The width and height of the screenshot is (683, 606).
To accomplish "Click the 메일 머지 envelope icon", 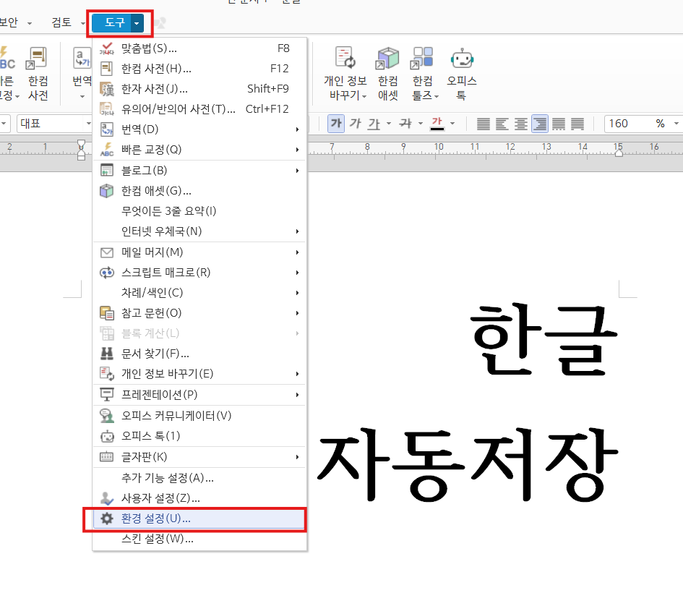I will coord(107,252).
